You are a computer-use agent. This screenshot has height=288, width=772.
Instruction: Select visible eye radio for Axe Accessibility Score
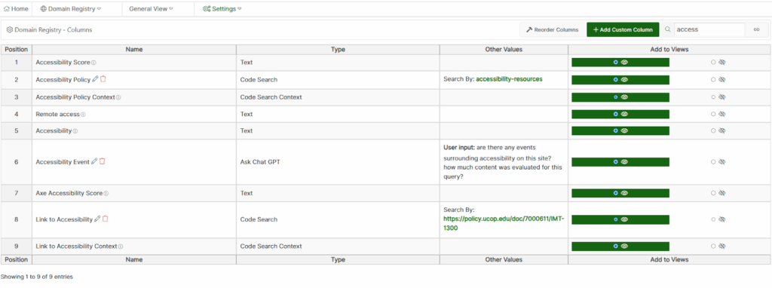(x=615, y=193)
